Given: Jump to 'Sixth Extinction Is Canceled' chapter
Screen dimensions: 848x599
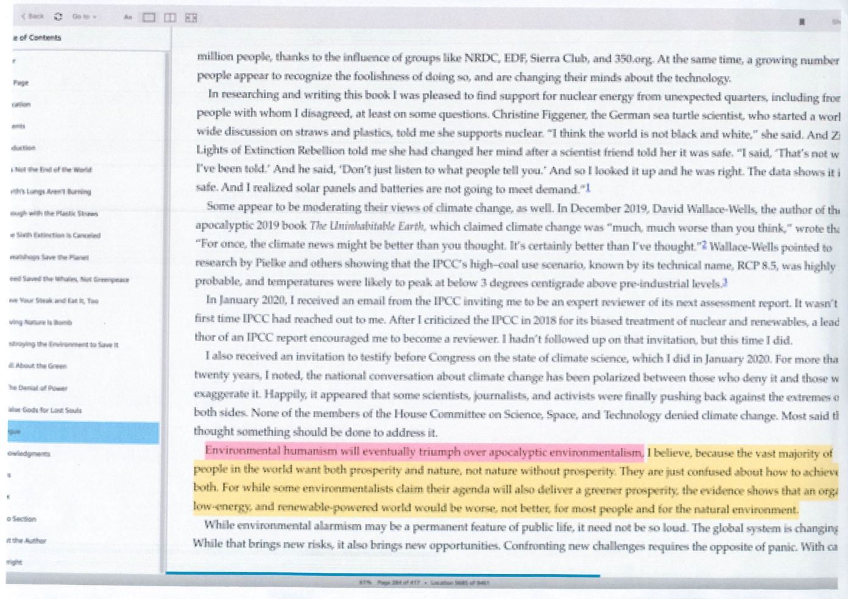Looking at the screenshot, I should (x=55, y=235).
